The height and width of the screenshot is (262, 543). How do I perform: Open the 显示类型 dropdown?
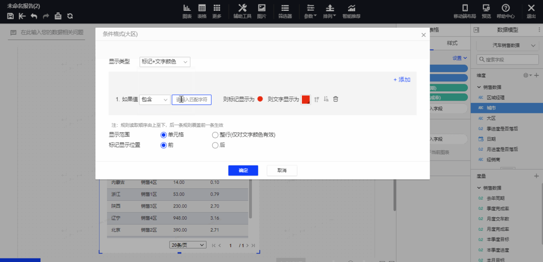165,62
